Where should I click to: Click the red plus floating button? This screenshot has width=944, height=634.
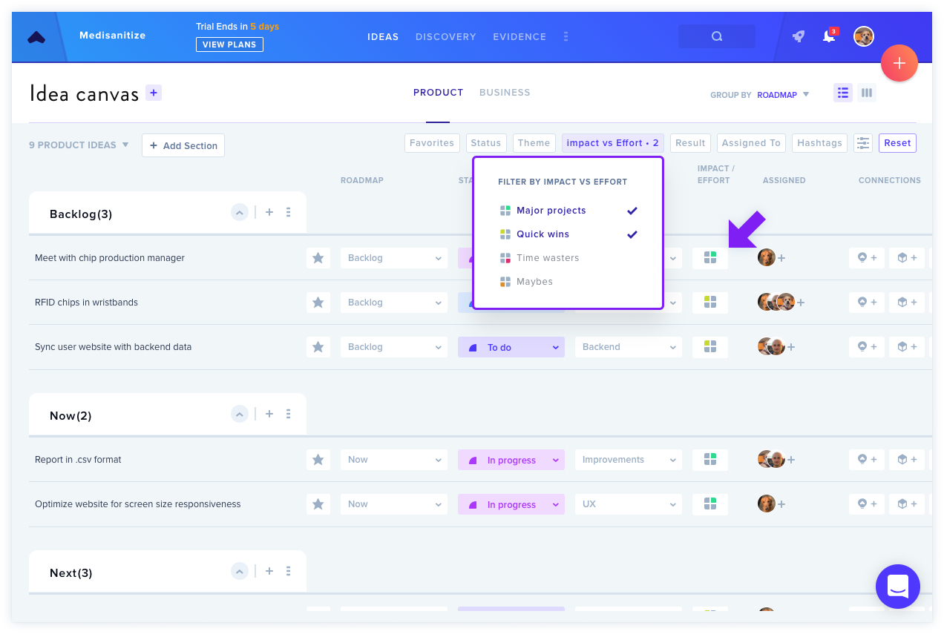click(899, 63)
